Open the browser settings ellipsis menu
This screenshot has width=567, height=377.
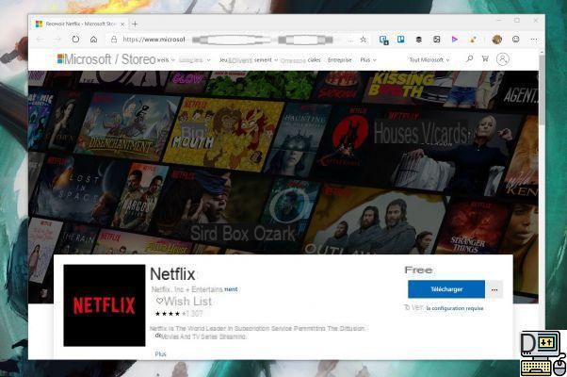(x=534, y=40)
